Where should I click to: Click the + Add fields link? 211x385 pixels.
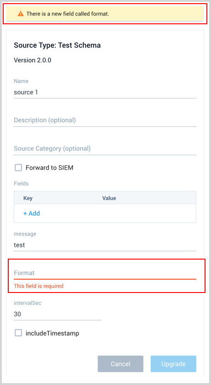pos(32,213)
